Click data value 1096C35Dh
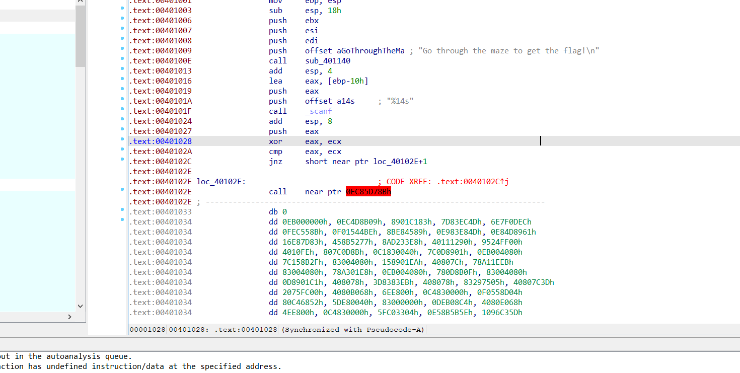This screenshot has height=373, width=740. (x=502, y=313)
